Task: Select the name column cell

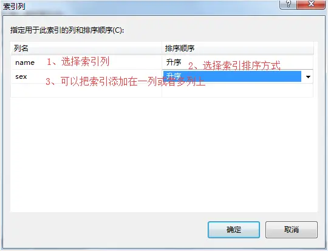Action: coord(86,62)
